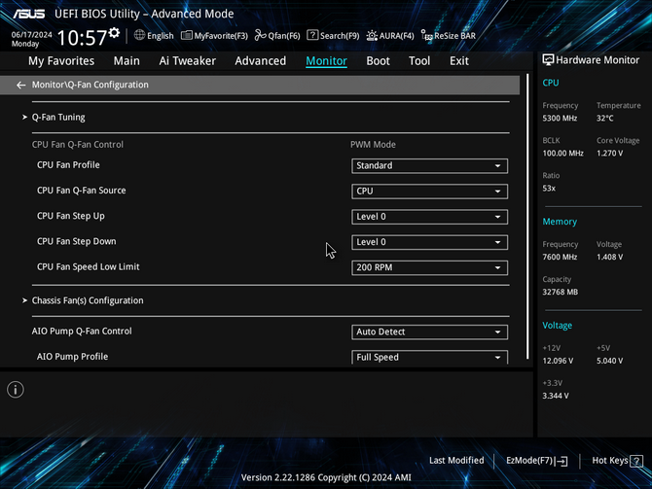Select the Monitor tab
Screen dimensions: 652x489
point(326,61)
